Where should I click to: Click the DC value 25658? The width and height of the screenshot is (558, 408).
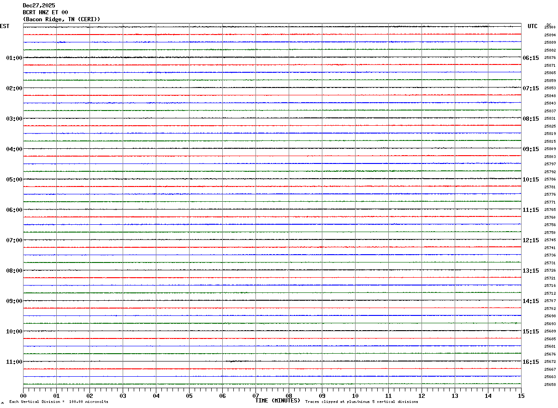coord(550,385)
